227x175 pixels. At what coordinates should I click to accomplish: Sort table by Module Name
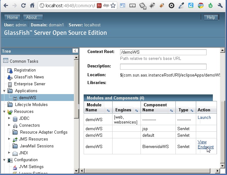coord(108,111)
